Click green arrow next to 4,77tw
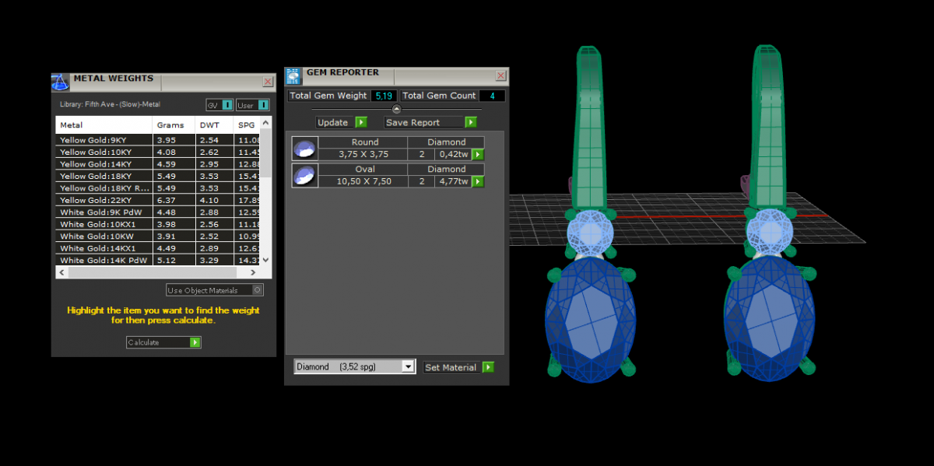 pos(478,181)
